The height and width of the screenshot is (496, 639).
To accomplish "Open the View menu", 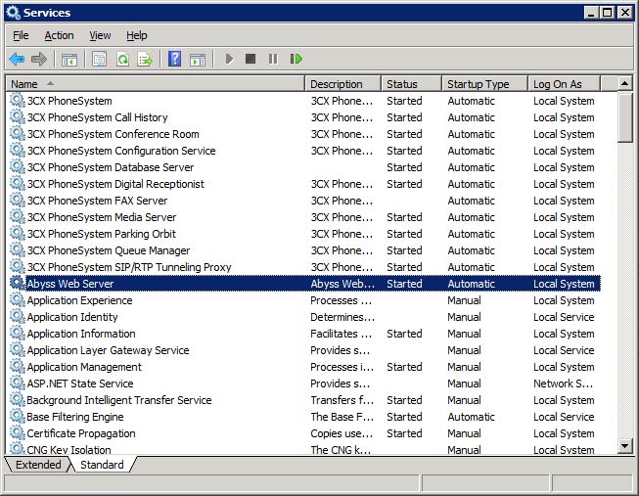I will coord(100,36).
